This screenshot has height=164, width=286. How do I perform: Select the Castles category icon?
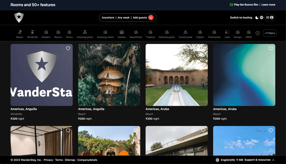pos(122,32)
